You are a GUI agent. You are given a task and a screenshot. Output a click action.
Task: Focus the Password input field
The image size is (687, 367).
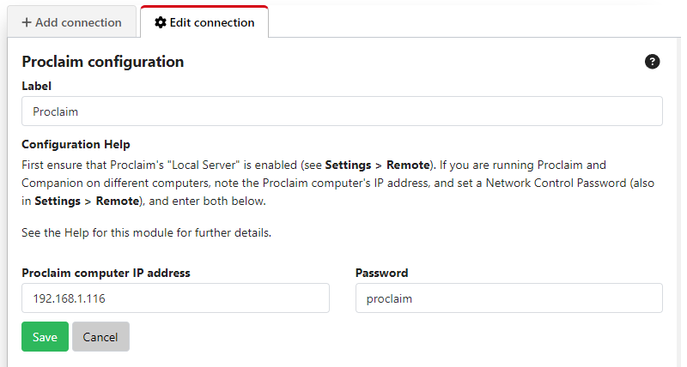pos(508,298)
